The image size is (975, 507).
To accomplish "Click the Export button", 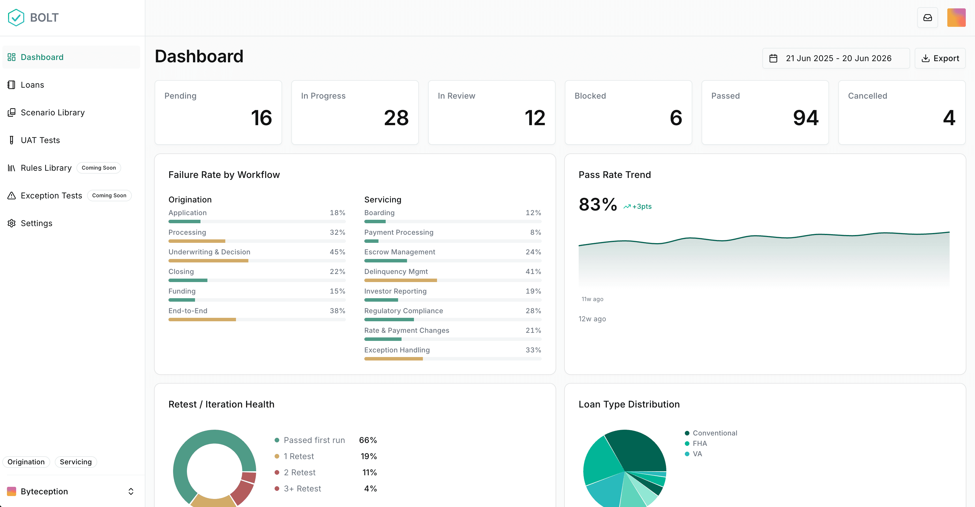I will (940, 58).
